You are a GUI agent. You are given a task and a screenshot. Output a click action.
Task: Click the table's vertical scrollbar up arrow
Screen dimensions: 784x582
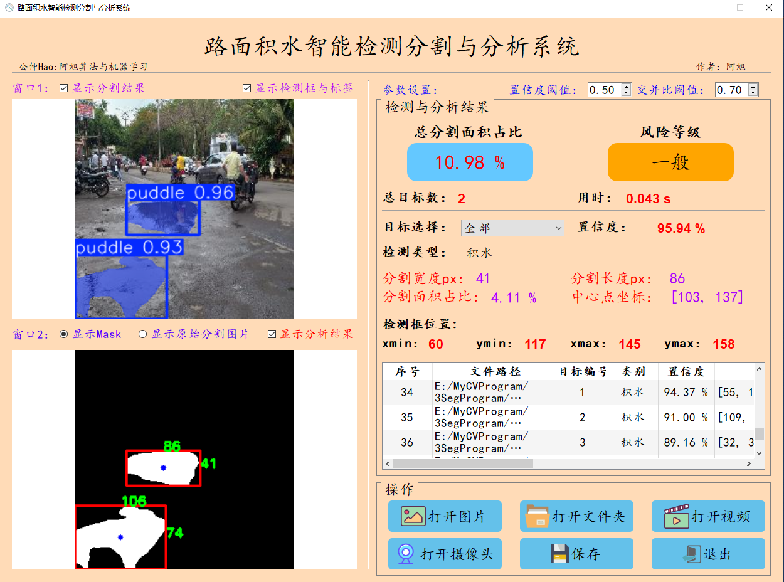pyautogui.click(x=759, y=369)
